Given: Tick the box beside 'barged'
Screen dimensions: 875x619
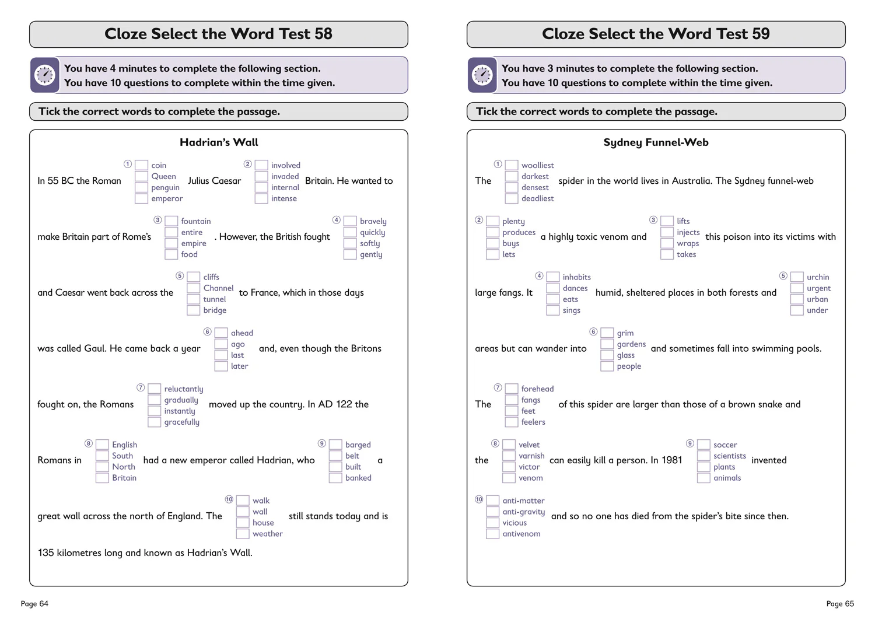Looking at the screenshot, I should 335,445.
